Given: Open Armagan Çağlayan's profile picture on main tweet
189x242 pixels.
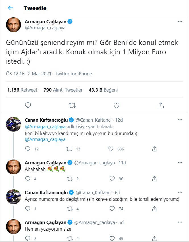Looking at the screenshot, I should 14,25.
